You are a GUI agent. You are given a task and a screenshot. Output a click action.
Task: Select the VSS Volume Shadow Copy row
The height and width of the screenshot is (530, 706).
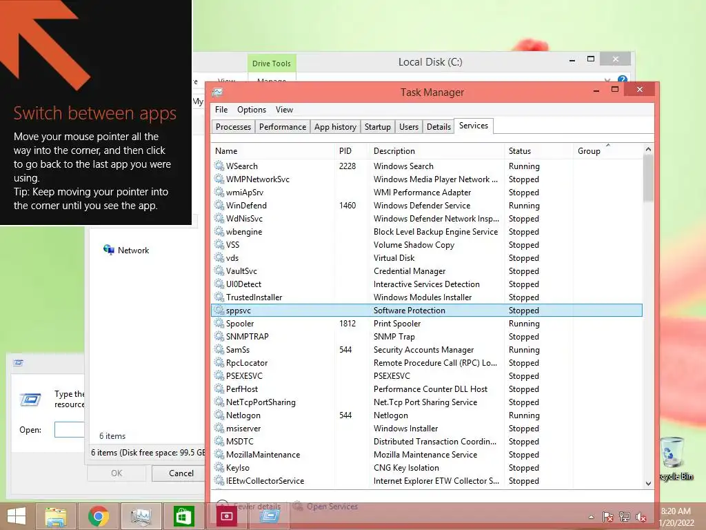coord(427,244)
